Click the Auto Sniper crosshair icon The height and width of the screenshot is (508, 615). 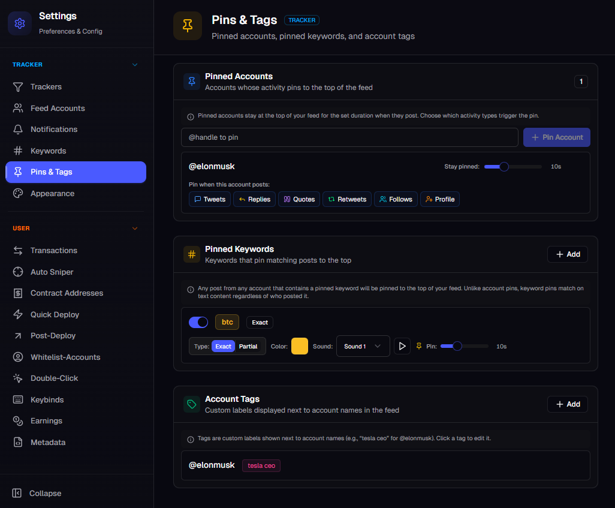(x=18, y=272)
